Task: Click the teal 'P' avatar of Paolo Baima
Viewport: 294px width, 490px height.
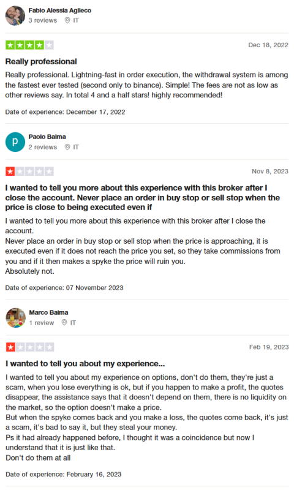Action: 15,142
